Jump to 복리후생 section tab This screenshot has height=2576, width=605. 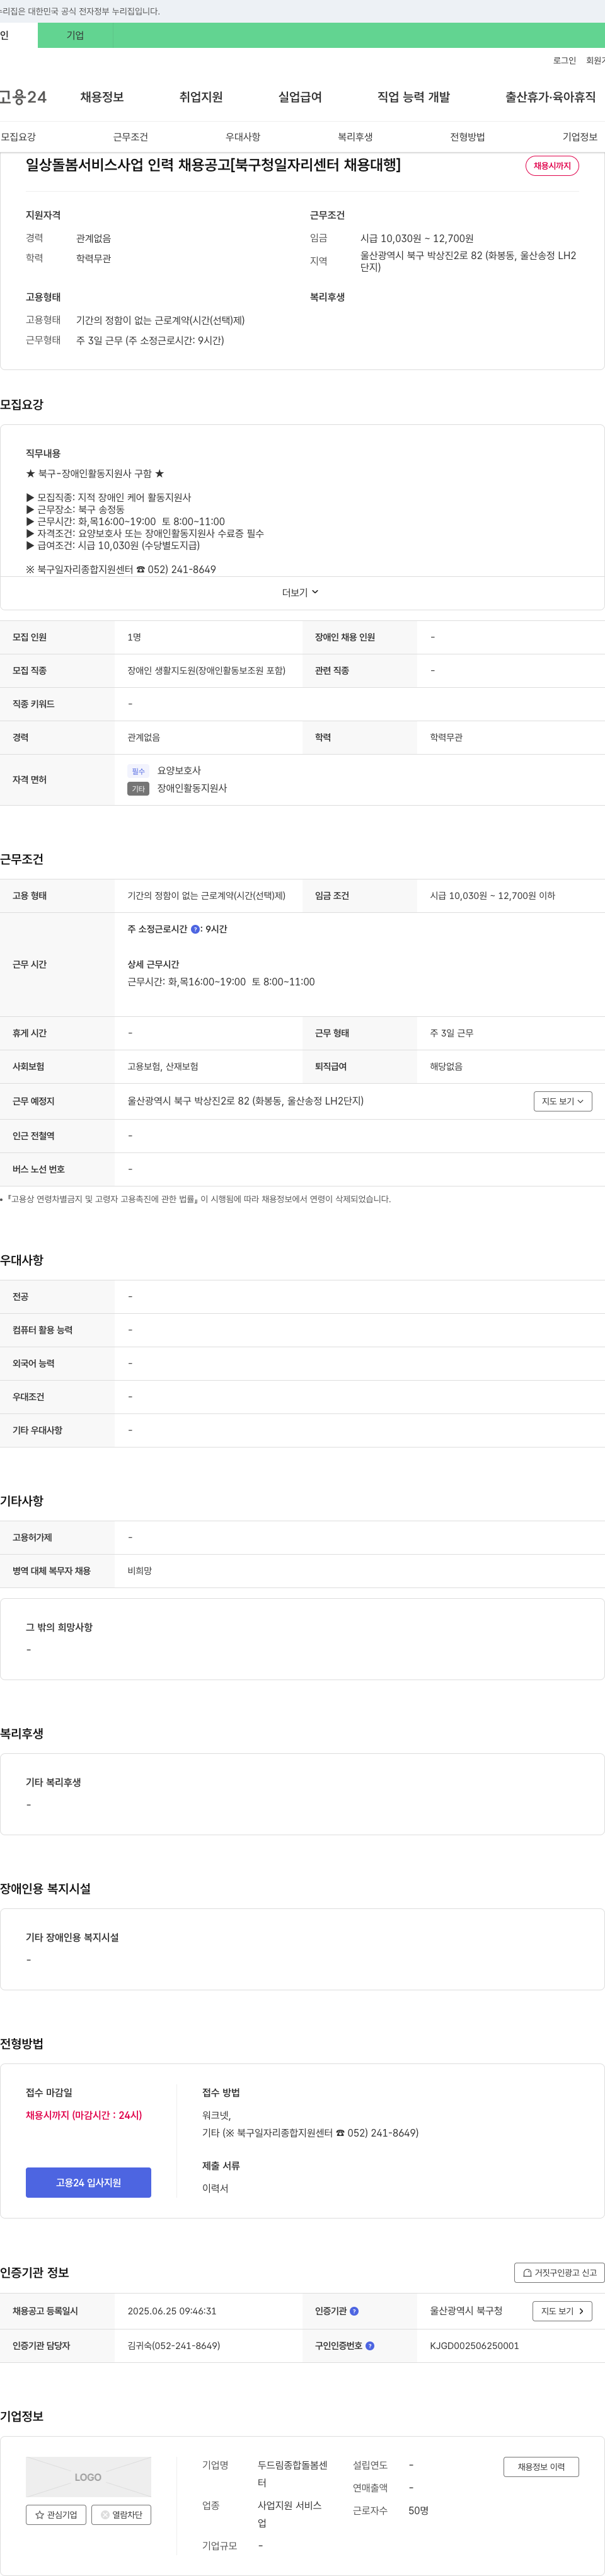point(355,137)
